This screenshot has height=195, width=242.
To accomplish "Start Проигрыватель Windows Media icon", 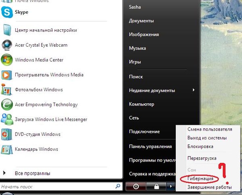I will [x=7, y=75].
